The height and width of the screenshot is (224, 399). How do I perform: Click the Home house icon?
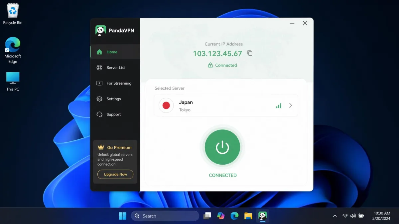point(99,52)
